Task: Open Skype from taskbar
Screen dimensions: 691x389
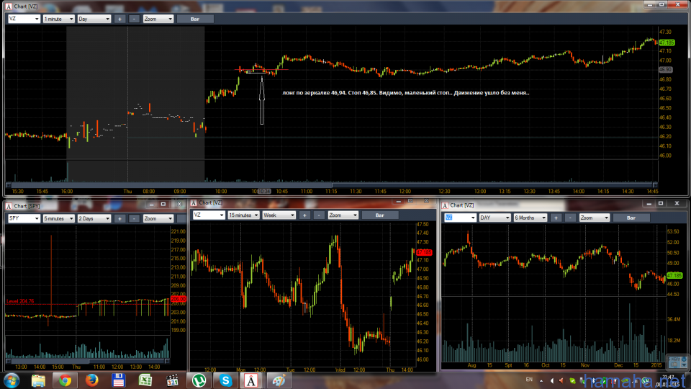Action: (x=225, y=380)
